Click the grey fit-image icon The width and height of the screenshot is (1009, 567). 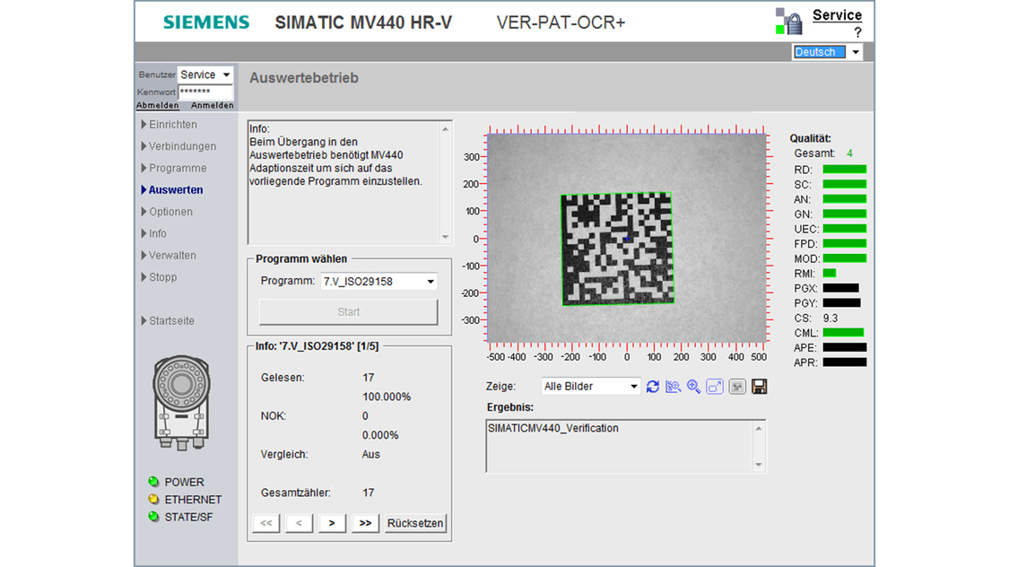point(737,386)
